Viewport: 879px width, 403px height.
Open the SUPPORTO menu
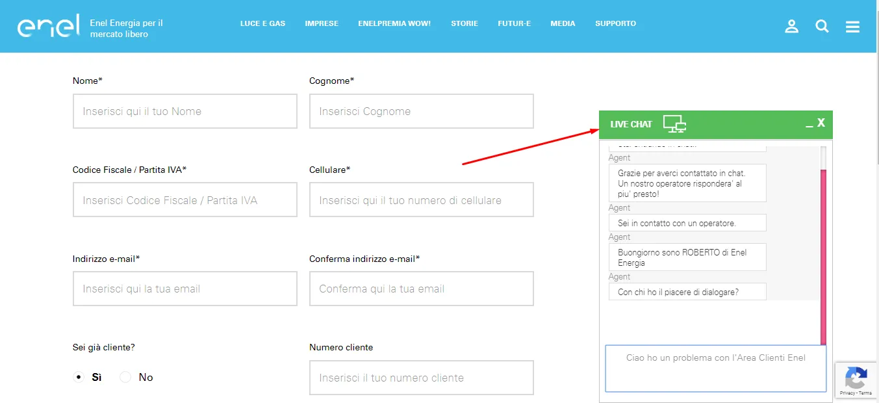pyautogui.click(x=615, y=23)
